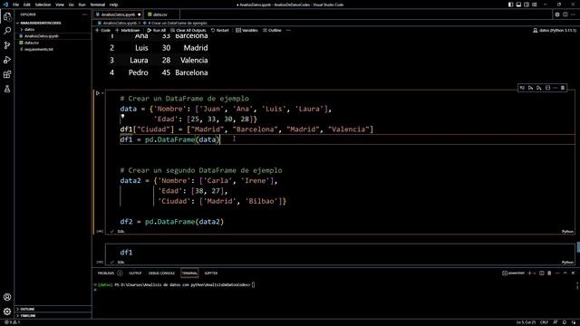Execute cell and below from cell toolbar
Screen dimensions: 580x326
tap(539, 88)
